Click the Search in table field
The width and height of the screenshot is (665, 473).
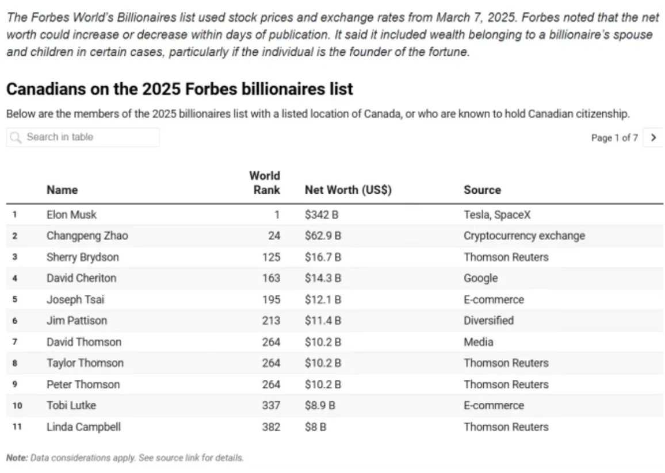tap(86, 137)
